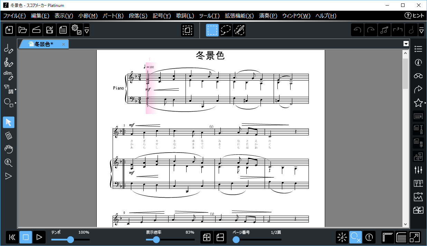Click the triplet bracket icon

pyautogui.click(x=398, y=30)
